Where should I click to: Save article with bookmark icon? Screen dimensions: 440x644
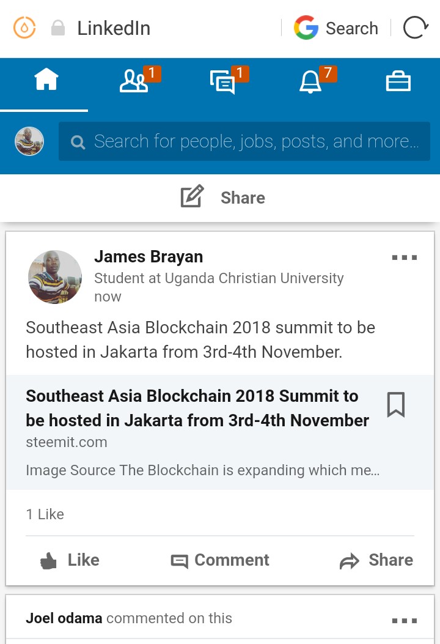click(396, 405)
